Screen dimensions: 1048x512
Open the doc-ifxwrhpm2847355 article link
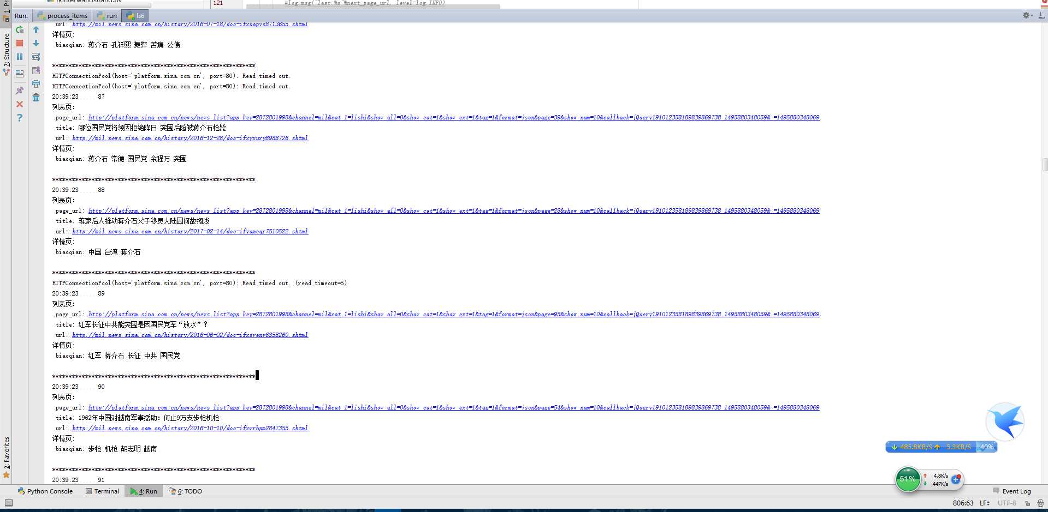(x=190, y=428)
